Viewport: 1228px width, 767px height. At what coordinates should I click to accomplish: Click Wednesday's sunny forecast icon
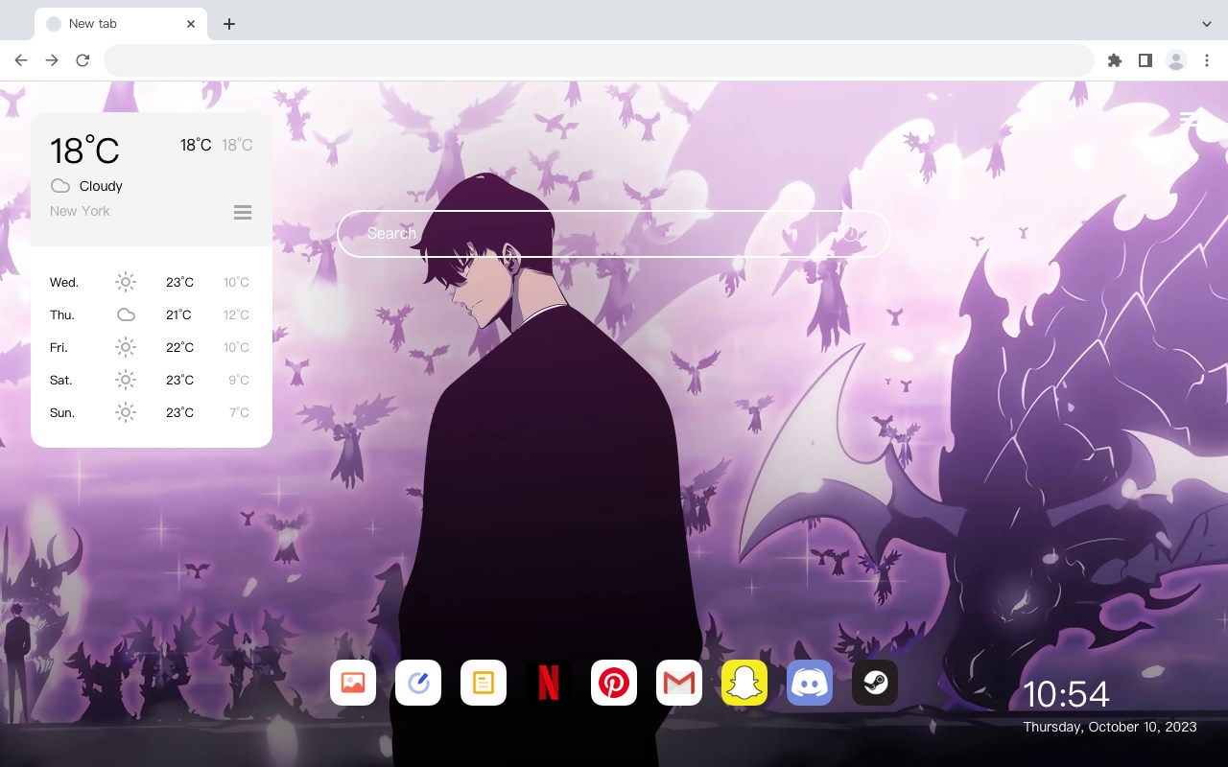[x=126, y=282]
